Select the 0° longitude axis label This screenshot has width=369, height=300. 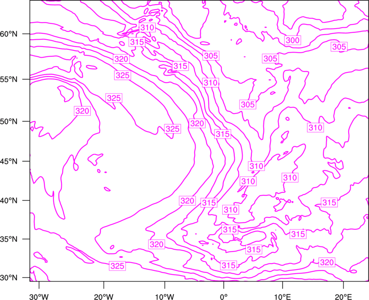224,297
